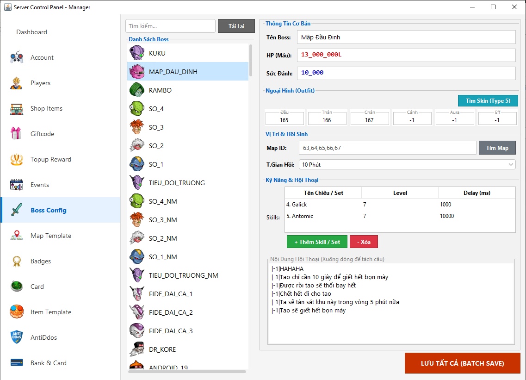This screenshot has height=380, width=526.
Task: Click the Chân outfit field with 167
Action: (x=370, y=119)
